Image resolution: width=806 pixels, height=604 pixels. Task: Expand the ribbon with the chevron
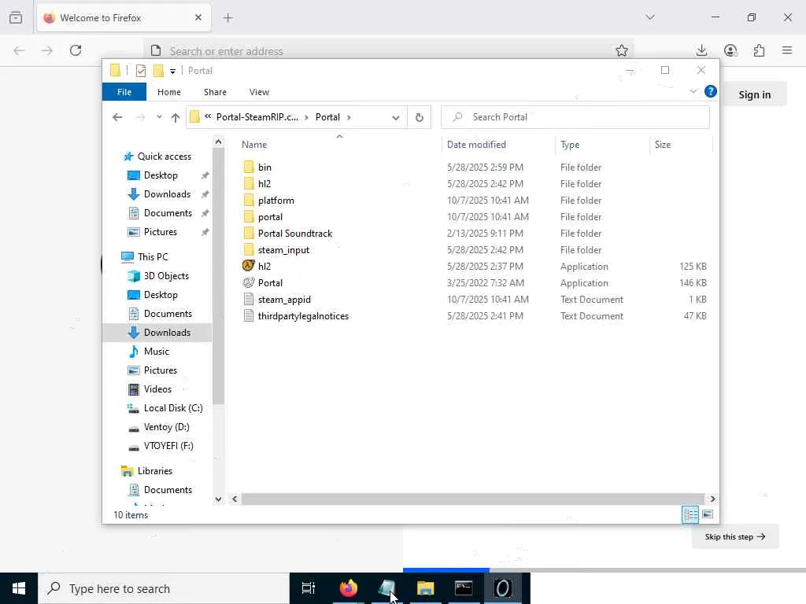(693, 91)
